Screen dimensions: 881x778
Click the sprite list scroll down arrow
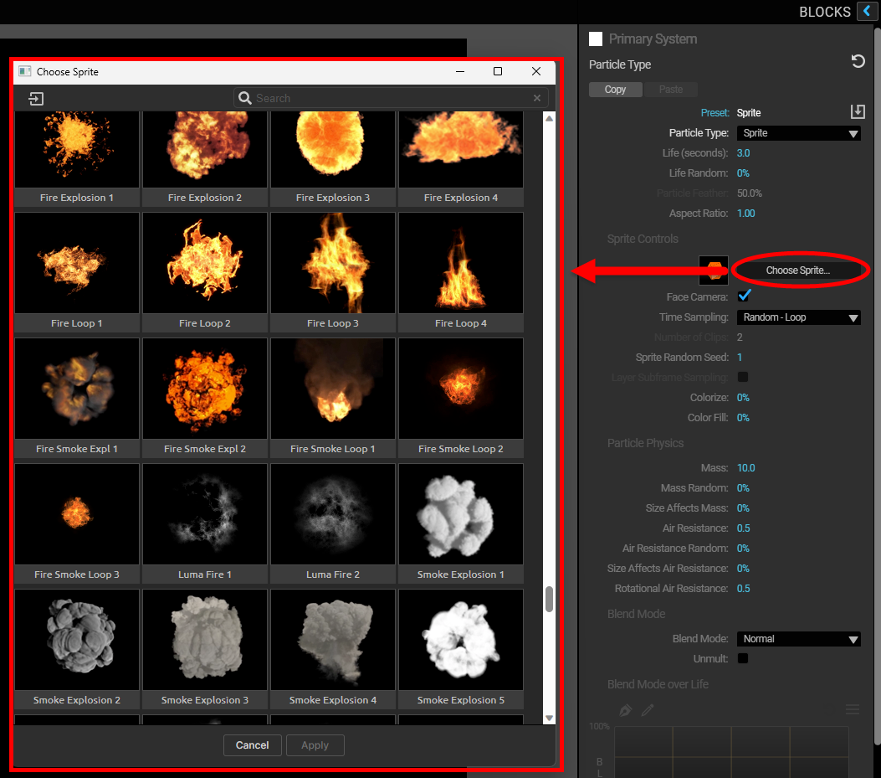[549, 718]
